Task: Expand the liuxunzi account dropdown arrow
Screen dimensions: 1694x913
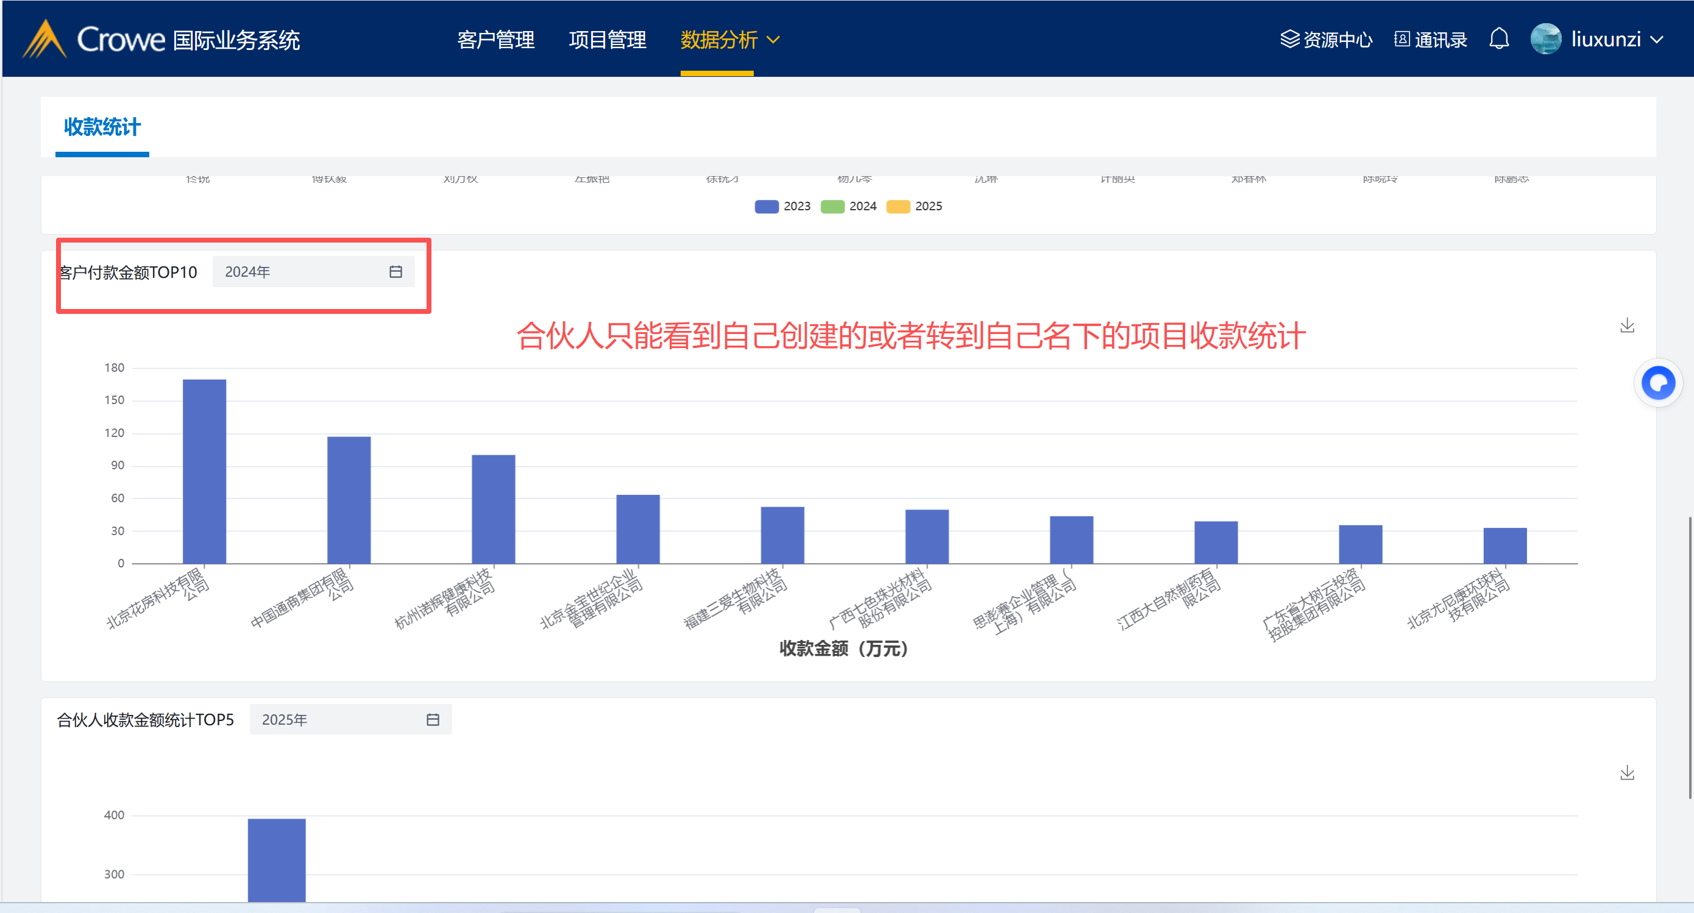Action: (1657, 40)
